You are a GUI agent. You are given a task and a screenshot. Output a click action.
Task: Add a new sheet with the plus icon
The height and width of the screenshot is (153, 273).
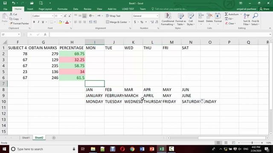tap(54, 138)
